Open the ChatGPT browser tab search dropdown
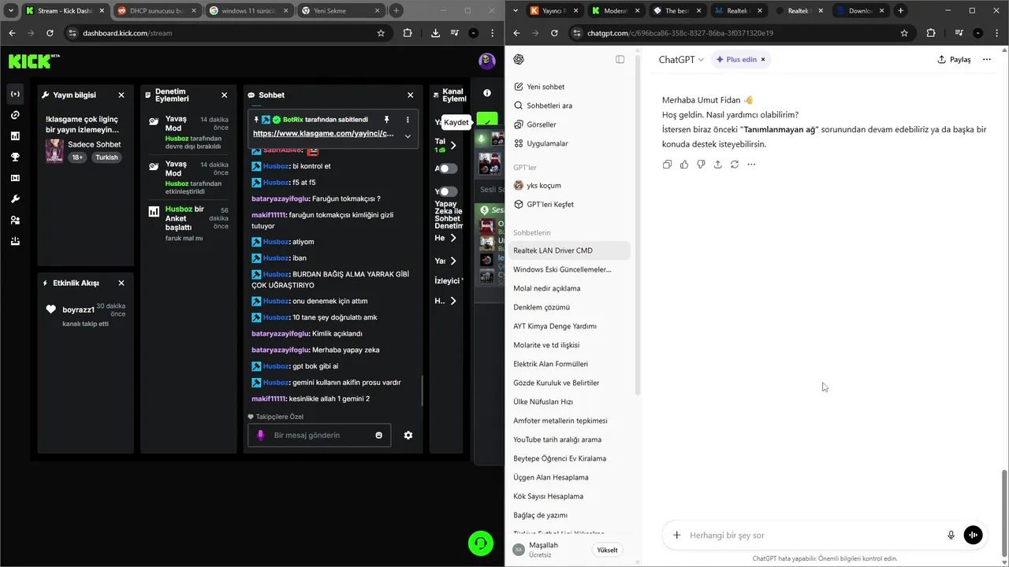This screenshot has width=1009, height=567. coord(516,11)
